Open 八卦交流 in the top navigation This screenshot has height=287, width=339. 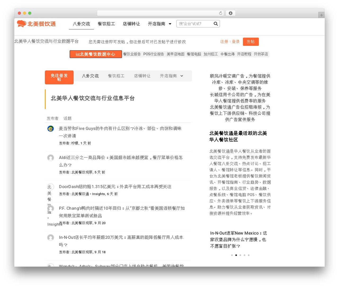coord(81,24)
